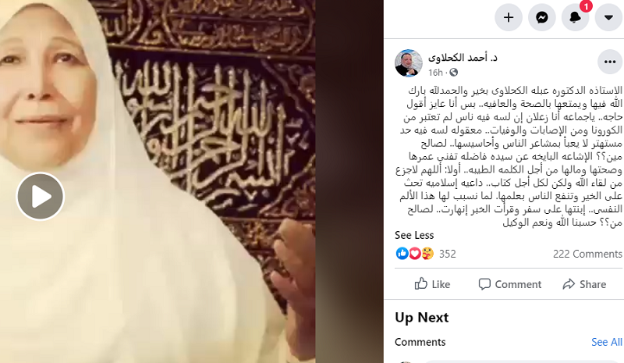The image size is (624, 363).
Task: Play the video with the play button
Action: click(x=41, y=196)
